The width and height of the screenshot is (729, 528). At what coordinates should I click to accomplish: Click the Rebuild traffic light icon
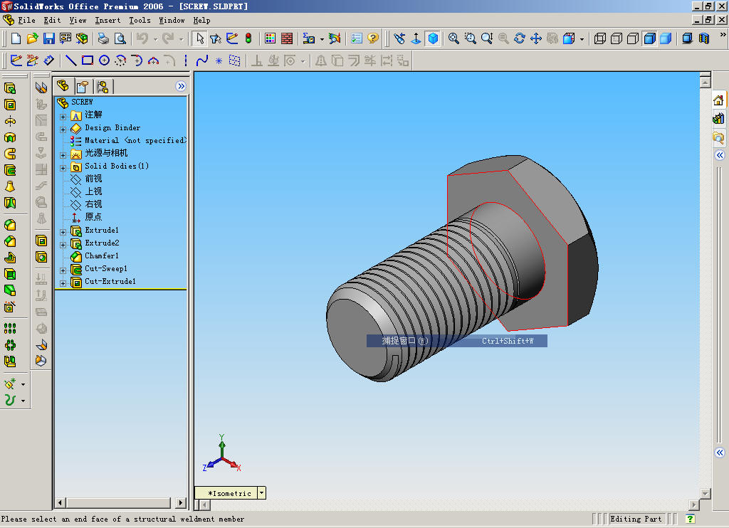pyautogui.click(x=248, y=38)
